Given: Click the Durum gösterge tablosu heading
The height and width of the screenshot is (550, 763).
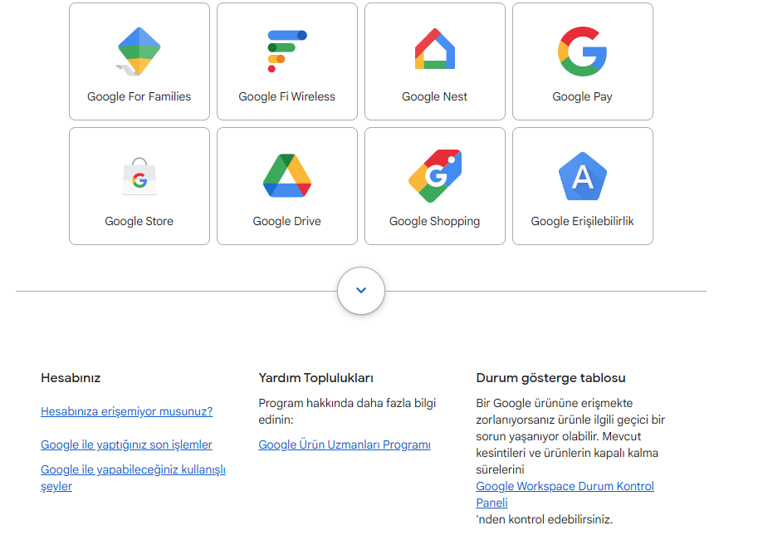Looking at the screenshot, I should [550, 378].
